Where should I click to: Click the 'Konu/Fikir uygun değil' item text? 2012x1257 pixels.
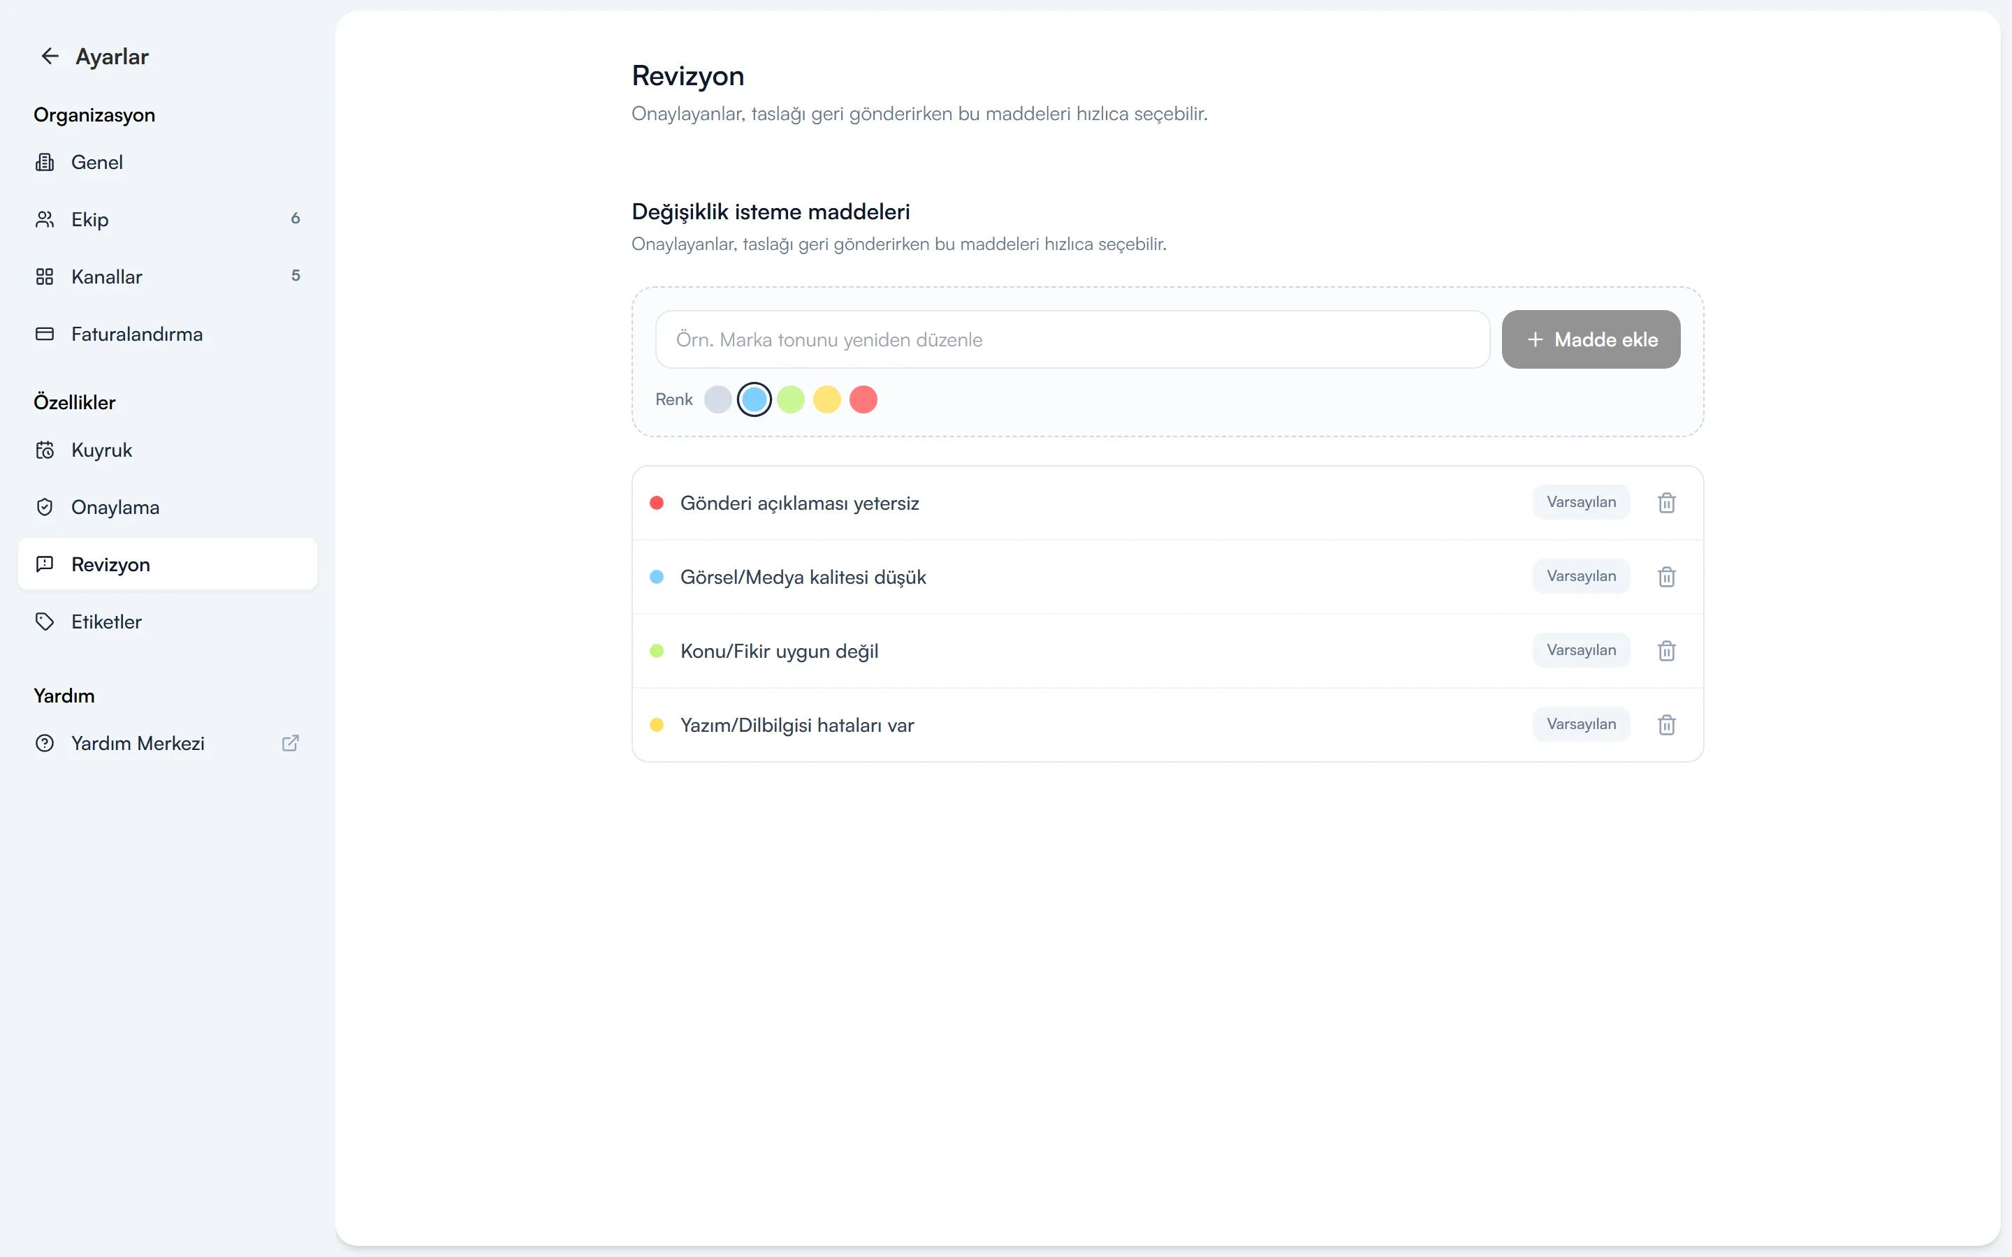click(779, 651)
